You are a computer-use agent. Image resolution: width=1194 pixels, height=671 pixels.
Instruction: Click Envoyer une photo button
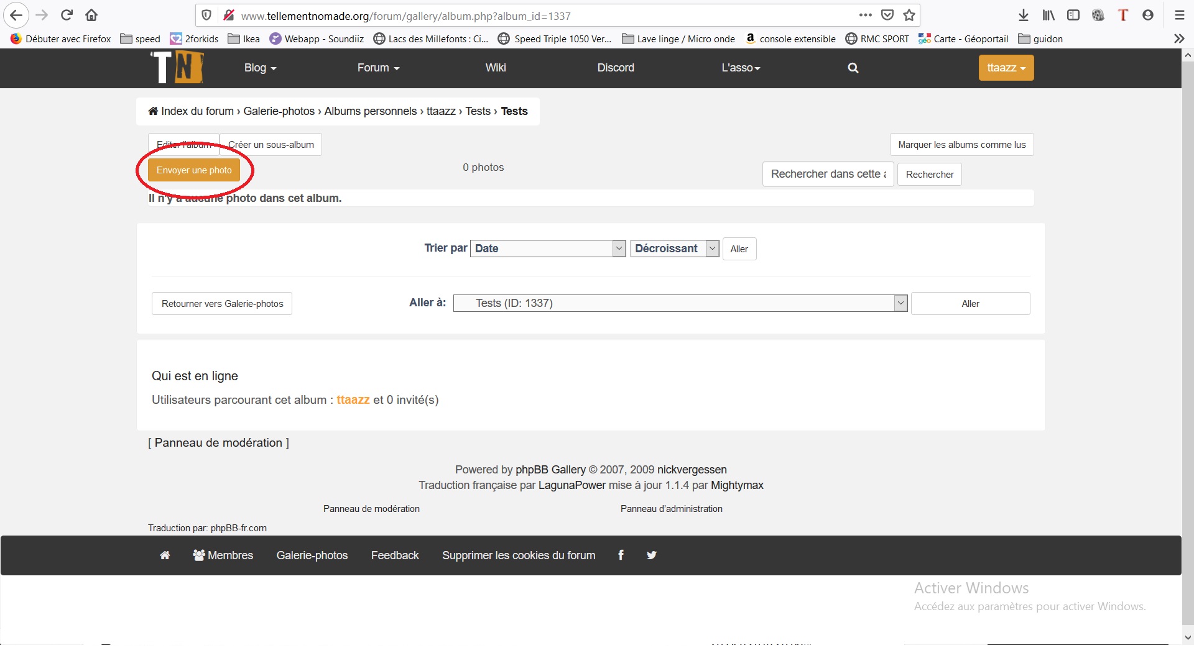click(194, 170)
